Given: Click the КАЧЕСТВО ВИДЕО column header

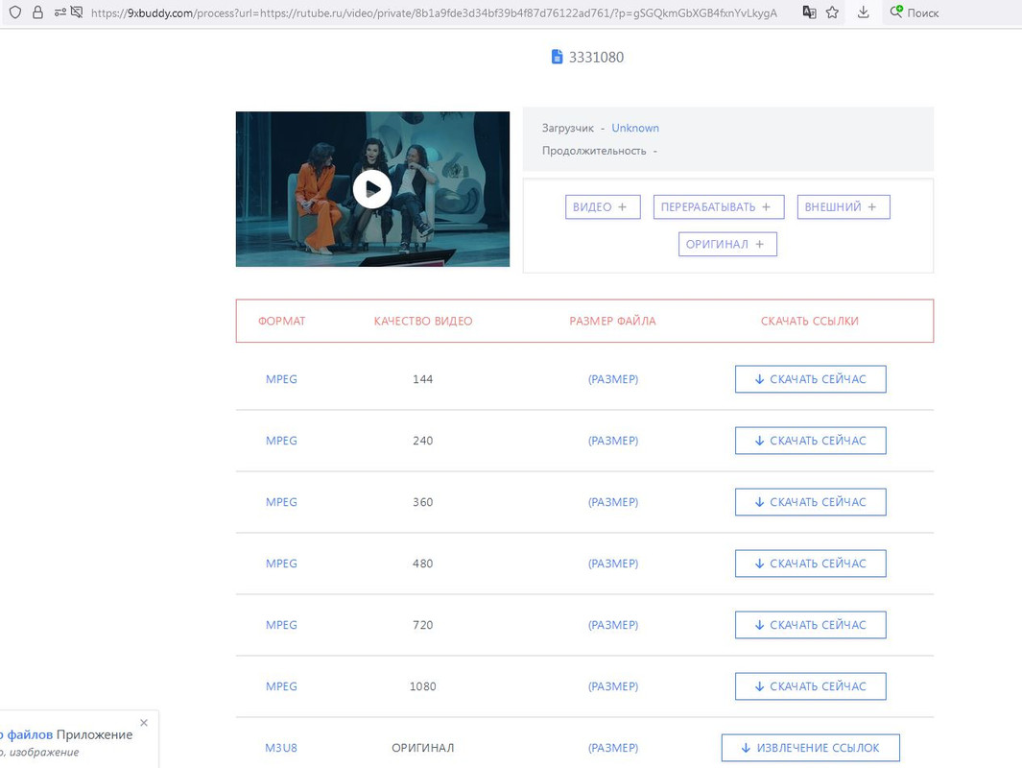Looking at the screenshot, I should click(x=423, y=321).
